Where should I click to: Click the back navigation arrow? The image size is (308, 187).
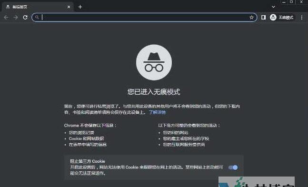pos(6,18)
